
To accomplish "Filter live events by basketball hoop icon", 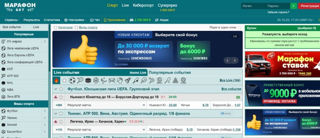I will pyautogui.click(x=96, y=80).
